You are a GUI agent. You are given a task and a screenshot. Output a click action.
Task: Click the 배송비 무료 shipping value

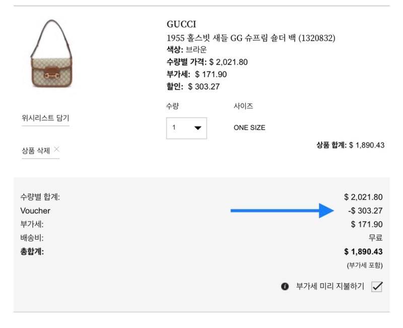click(x=375, y=238)
